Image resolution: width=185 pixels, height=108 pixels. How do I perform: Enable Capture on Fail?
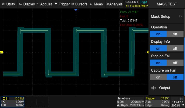click(158, 77)
